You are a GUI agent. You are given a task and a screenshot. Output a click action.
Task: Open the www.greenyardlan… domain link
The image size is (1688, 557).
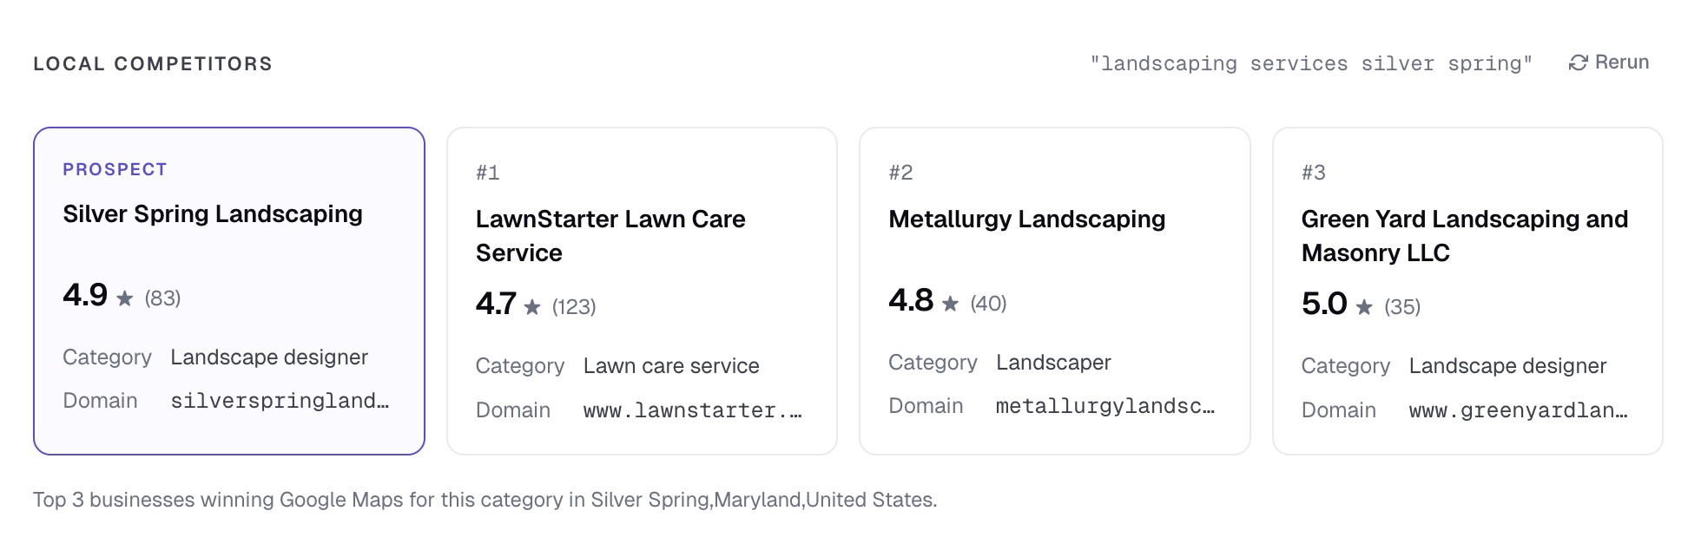tap(1518, 410)
